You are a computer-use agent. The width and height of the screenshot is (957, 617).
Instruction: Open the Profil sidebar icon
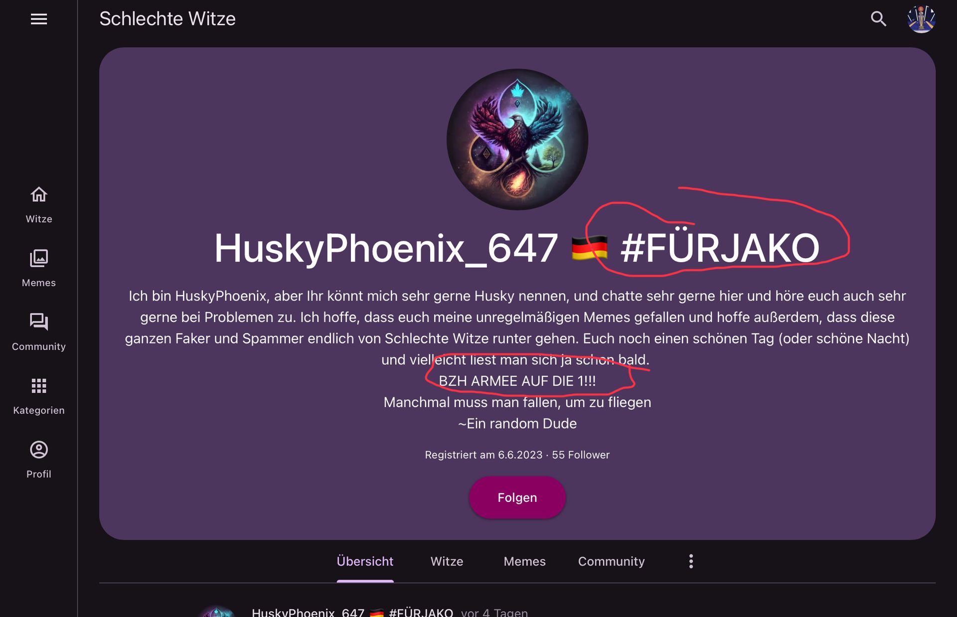click(39, 450)
